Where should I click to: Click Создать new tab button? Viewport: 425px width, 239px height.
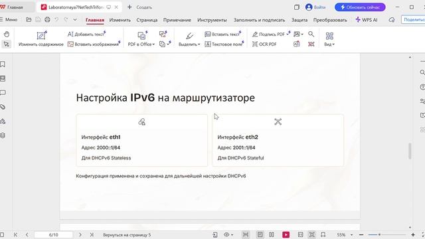coord(139,7)
